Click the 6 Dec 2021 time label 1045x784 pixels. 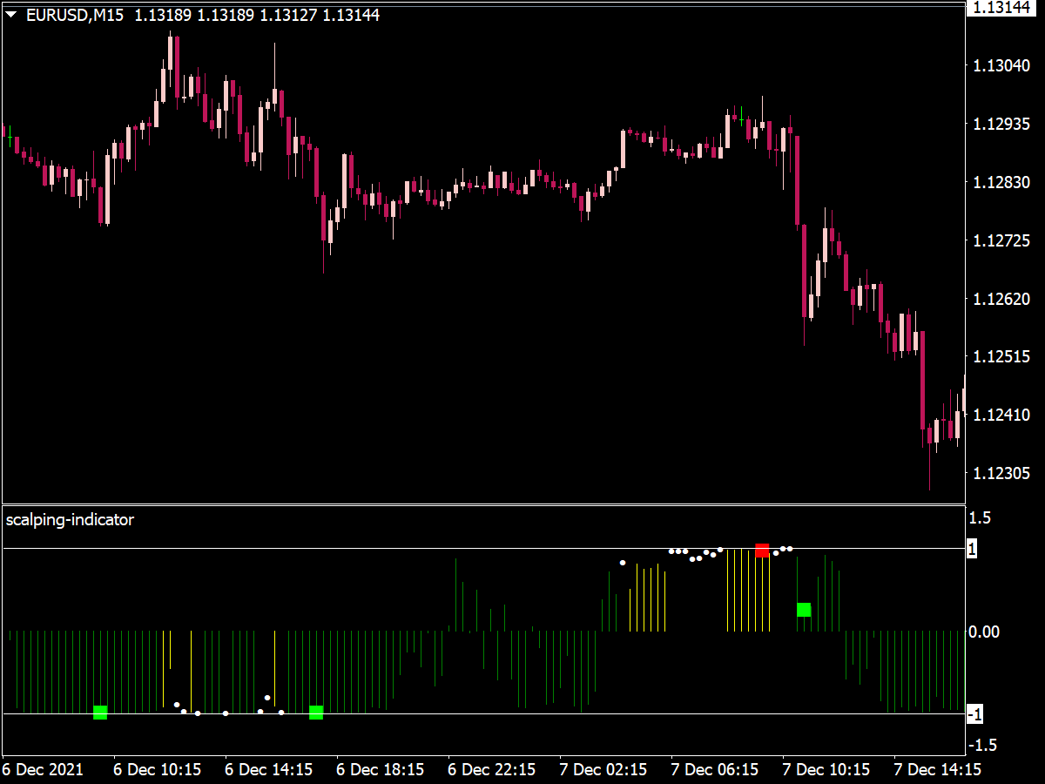(x=43, y=770)
